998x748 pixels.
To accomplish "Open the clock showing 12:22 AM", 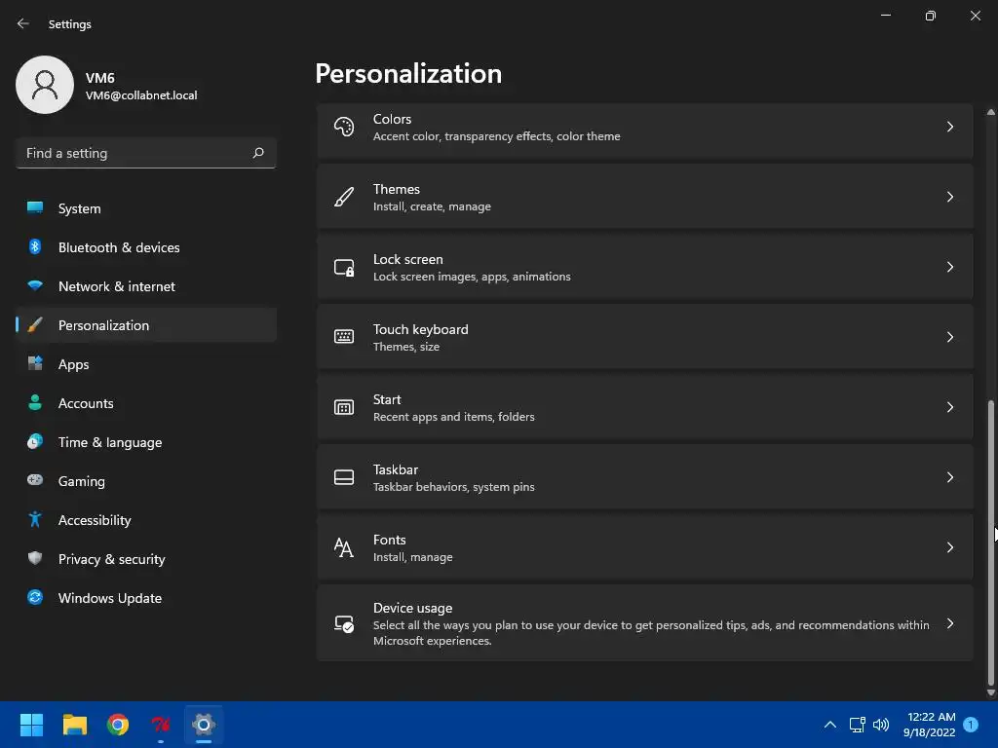I will [929, 725].
